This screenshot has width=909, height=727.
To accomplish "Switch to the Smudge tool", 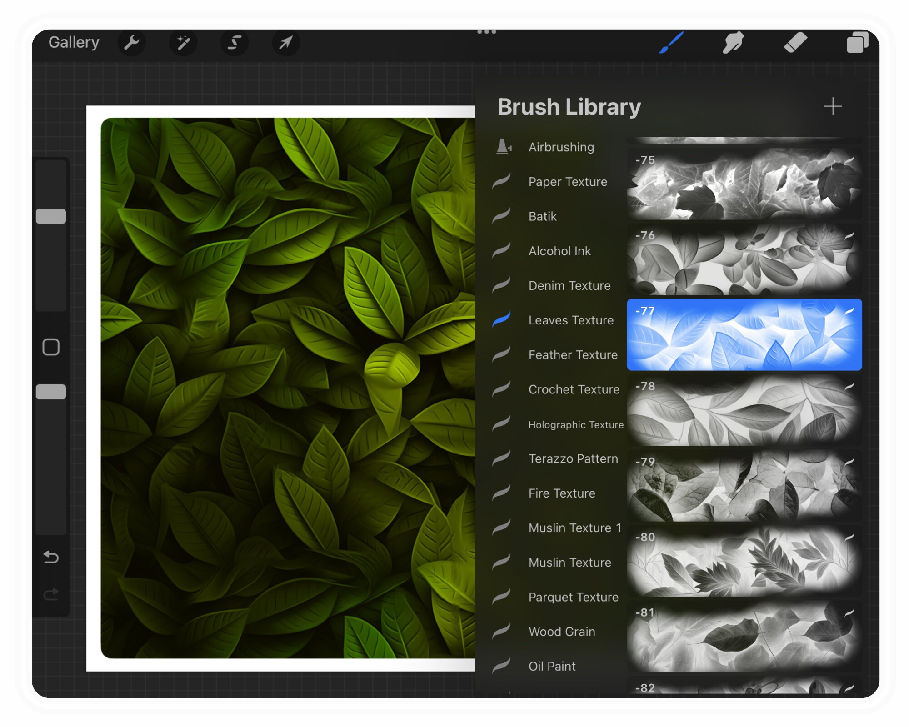I will click(x=734, y=43).
